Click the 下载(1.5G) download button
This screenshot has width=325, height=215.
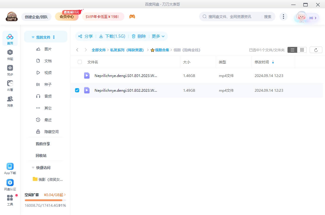tap(112, 36)
